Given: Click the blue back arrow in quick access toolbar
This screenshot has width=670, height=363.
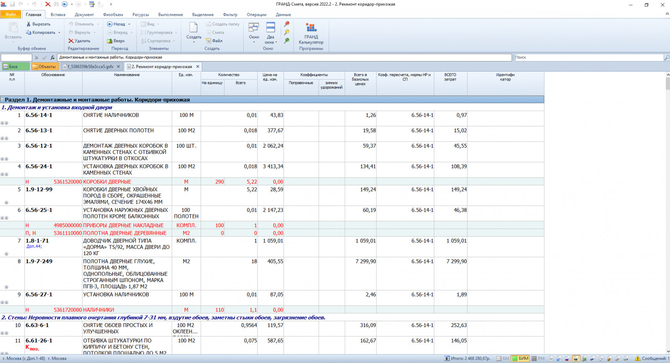Looking at the screenshot, I should coord(64,4).
